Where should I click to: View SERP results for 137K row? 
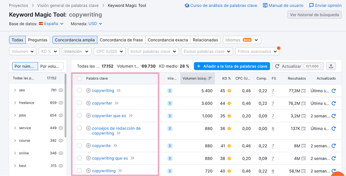coord(304,129)
